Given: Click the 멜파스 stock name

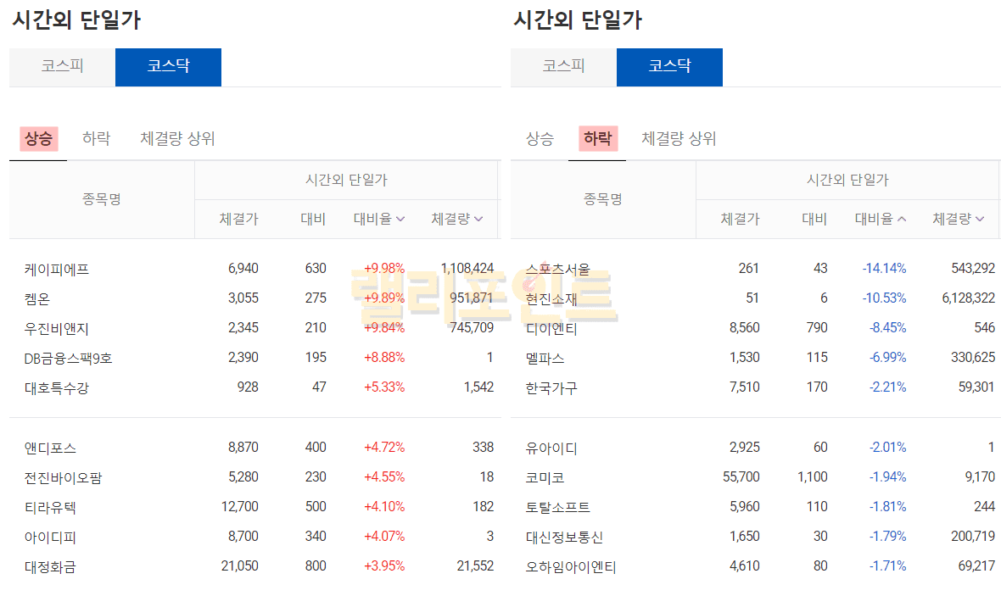Looking at the screenshot, I should (545, 359).
